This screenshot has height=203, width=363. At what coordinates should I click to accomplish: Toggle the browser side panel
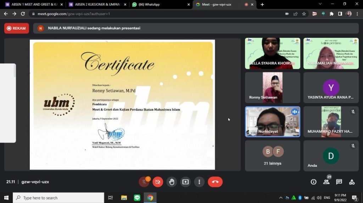[x=340, y=14]
